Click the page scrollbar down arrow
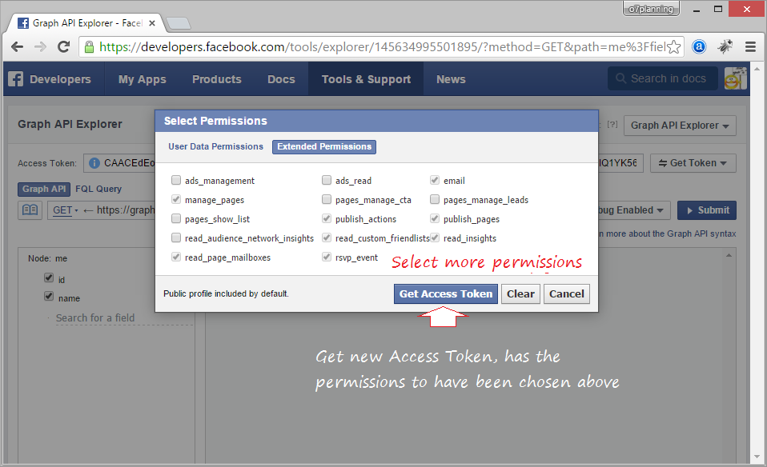 (x=757, y=457)
